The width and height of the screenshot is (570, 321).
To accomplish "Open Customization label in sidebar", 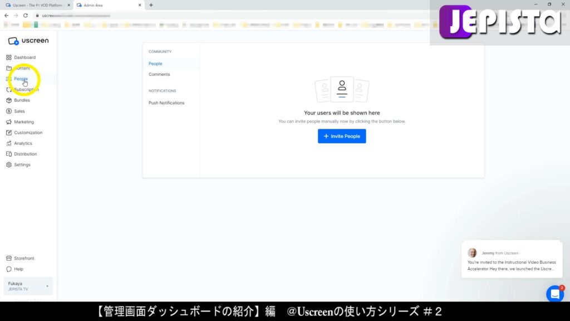I will pos(28,133).
